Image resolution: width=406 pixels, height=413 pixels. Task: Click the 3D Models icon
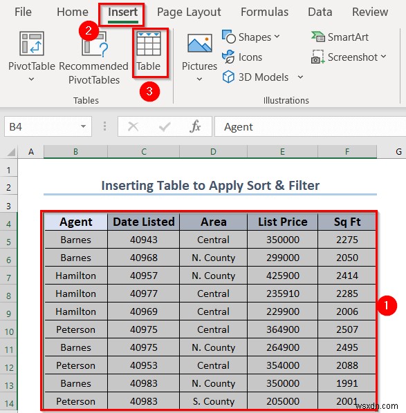pyautogui.click(x=228, y=77)
